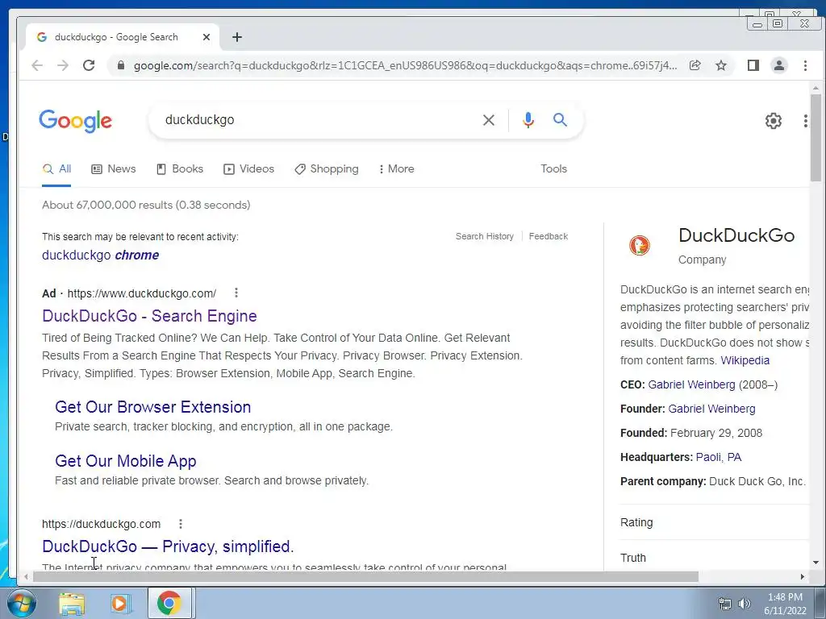Clear the search box with the X icon
The image size is (826, 619).
pyautogui.click(x=488, y=120)
